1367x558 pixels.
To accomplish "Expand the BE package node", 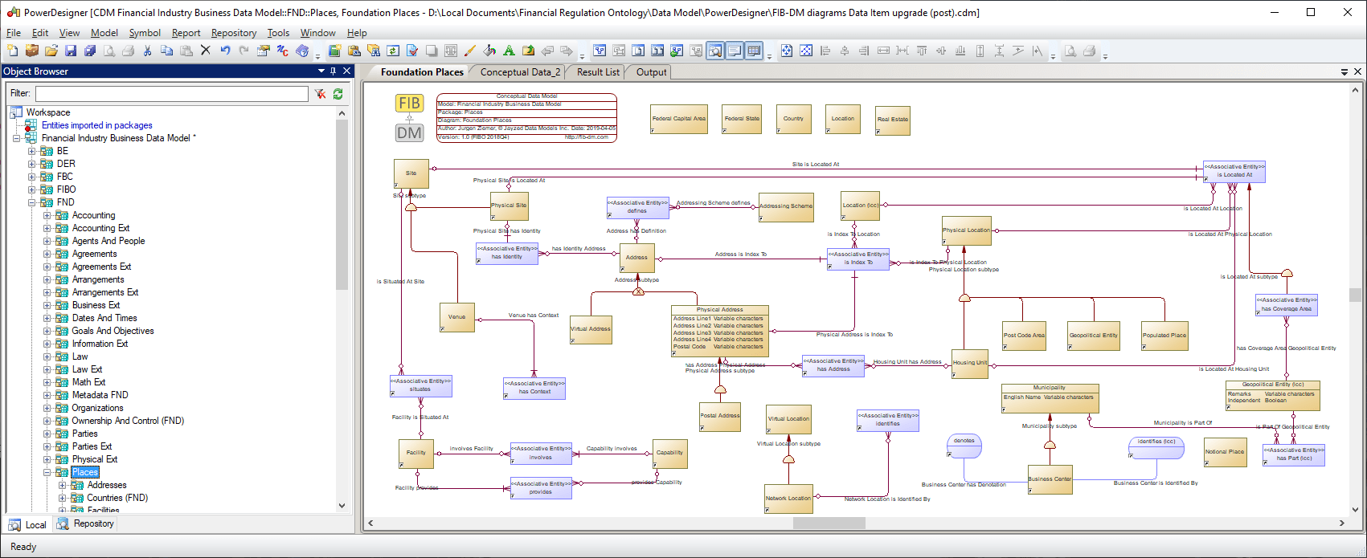I will pyautogui.click(x=32, y=151).
